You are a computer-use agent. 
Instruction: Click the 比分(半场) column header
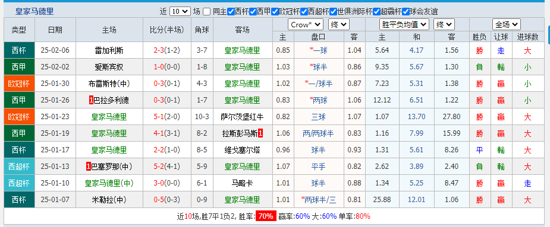(x=167, y=30)
